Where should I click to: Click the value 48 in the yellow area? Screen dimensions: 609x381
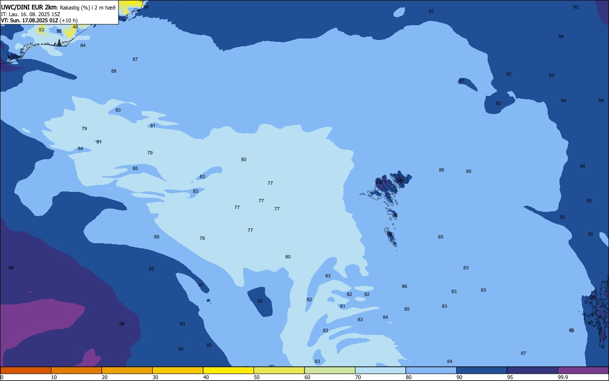(x=75, y=27)
